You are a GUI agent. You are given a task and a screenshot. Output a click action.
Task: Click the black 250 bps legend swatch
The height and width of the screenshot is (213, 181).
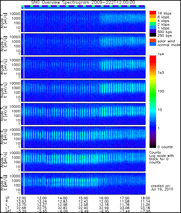153,35
